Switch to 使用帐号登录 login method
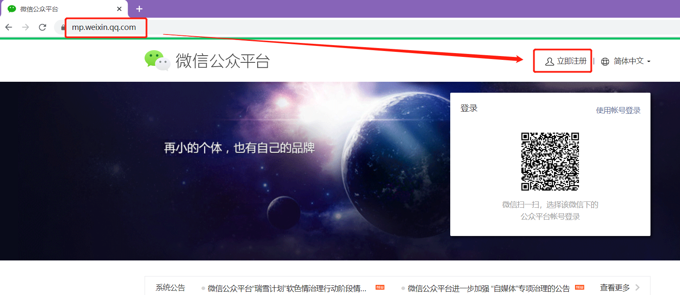 click(x=618, y=110)
